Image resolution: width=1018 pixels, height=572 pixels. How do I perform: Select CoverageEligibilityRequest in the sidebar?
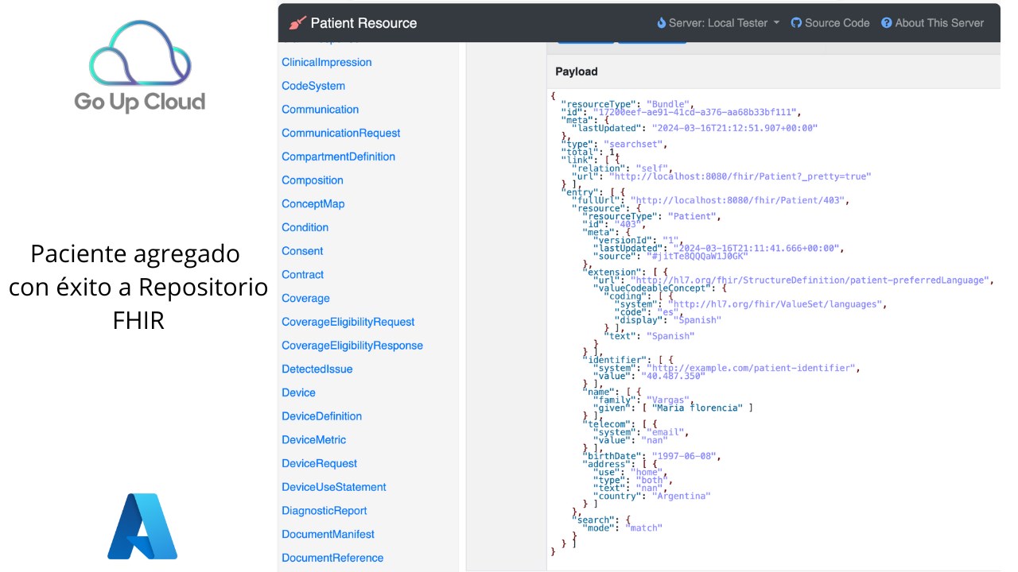coord(348,322)
